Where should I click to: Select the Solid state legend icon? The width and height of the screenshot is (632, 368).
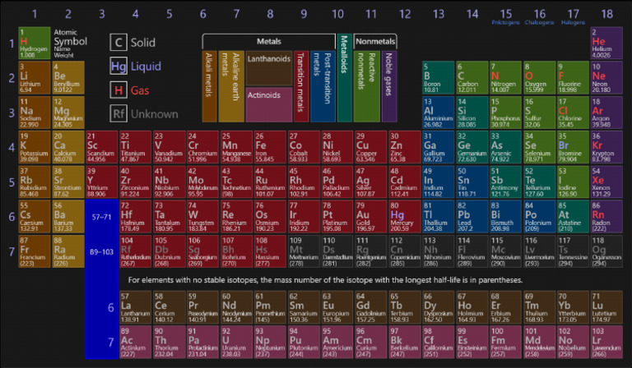(x=118, y=42)
